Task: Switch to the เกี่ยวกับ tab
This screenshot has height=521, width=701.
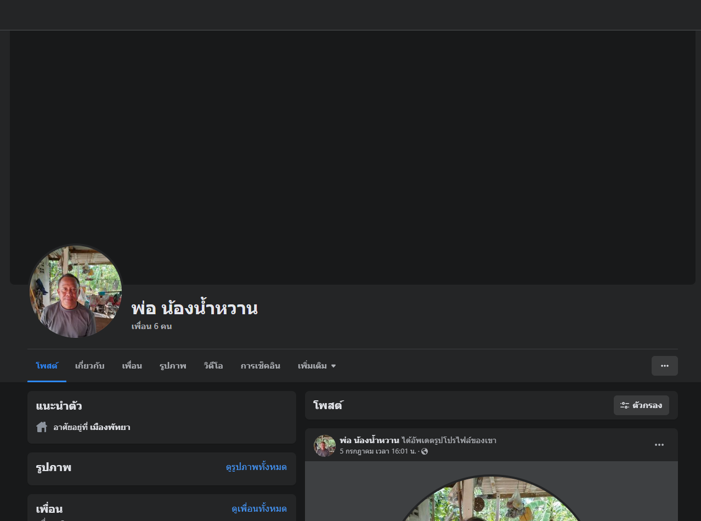Action: tap(89, 366)
